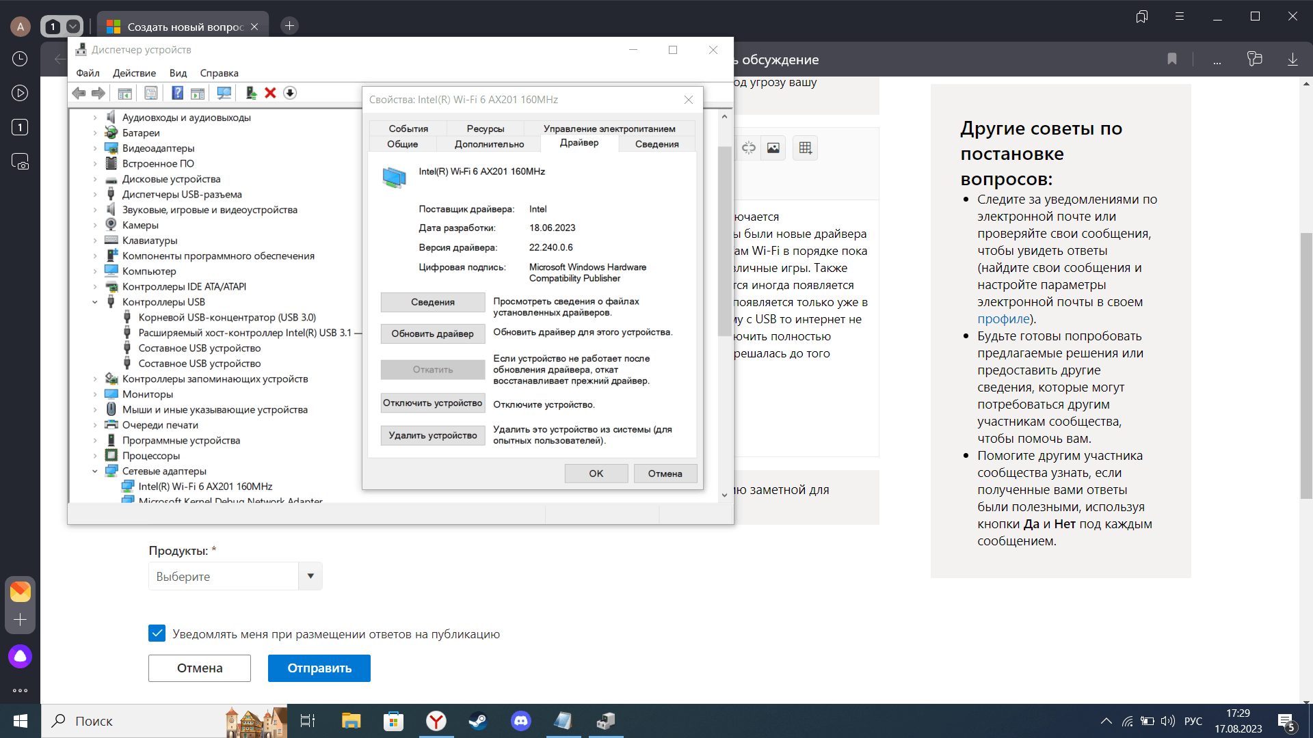
Task: Click Forward arrow in Device Manager toolbar
Action: (98, 93)
